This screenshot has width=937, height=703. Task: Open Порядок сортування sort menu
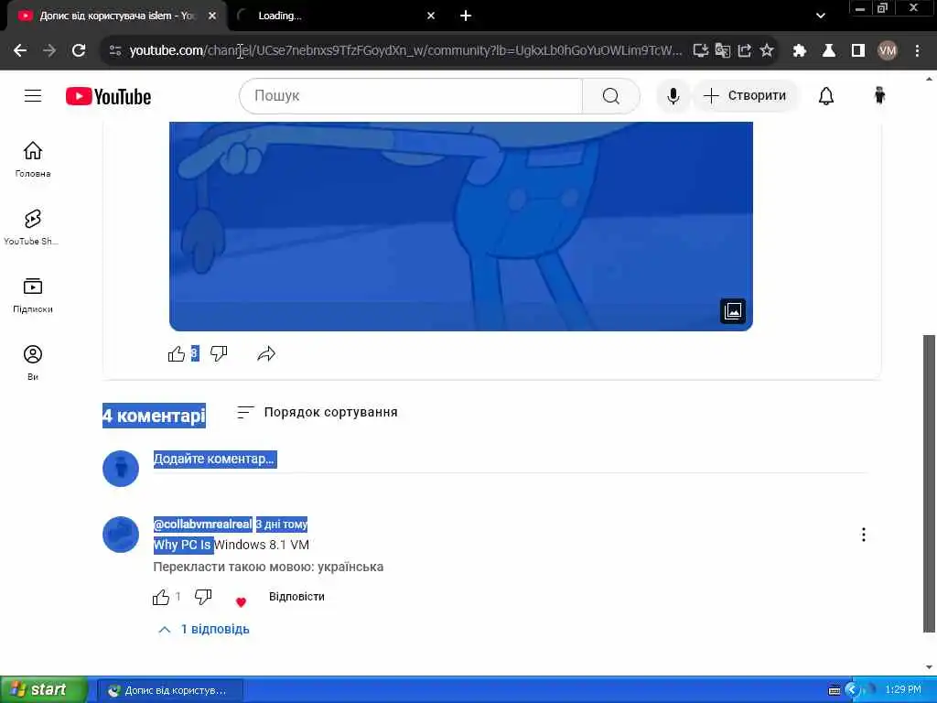(318, 413)
